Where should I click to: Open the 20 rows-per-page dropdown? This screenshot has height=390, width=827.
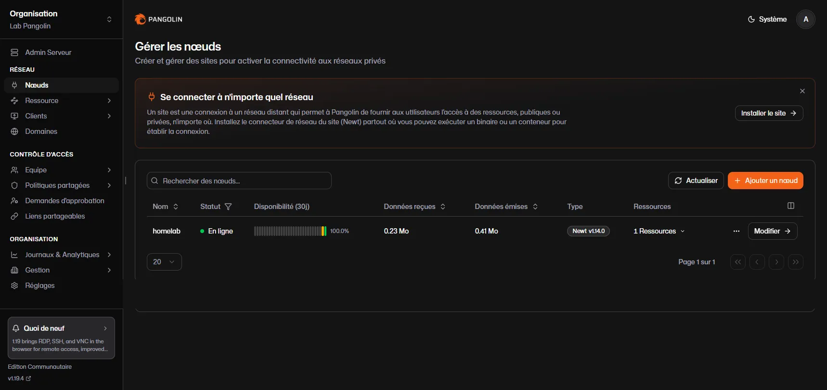pyautogui.click(x=164, y=262)
